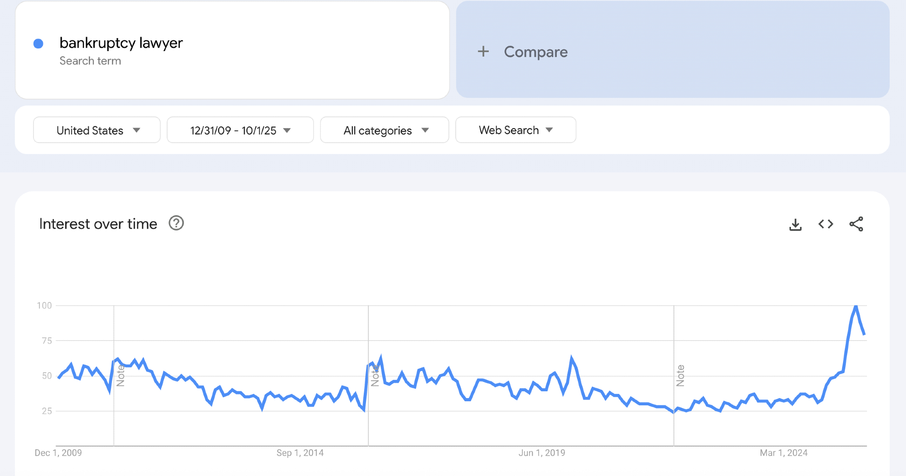Open help next to Interest over time
Screen dimensions: 906x476
176,223
